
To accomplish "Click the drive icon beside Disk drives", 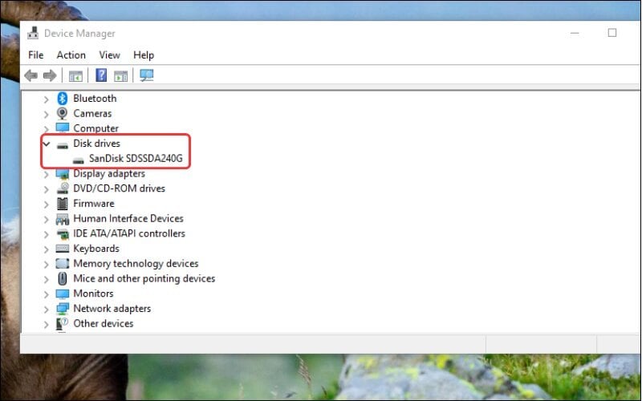I will point(63,145).
